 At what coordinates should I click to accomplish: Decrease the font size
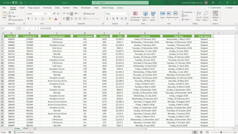pos(58,14)
